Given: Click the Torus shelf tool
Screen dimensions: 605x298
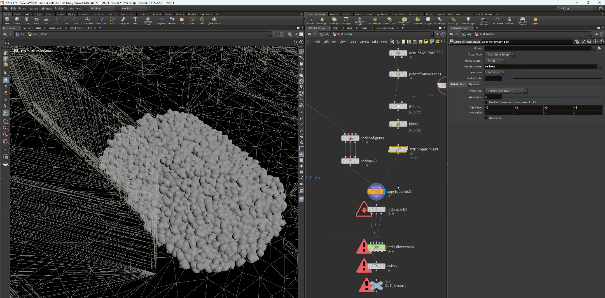Looking at the screenshot, I should 37,20.
